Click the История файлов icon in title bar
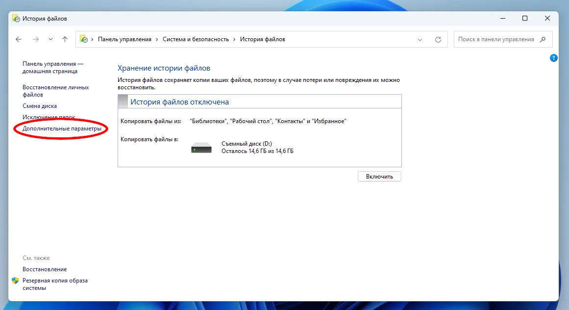The height and width of the screenshot is (310, 569). coord(16,19)
